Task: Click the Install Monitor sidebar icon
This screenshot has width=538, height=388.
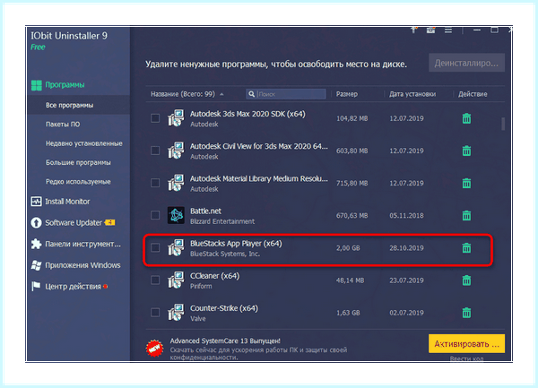Action: 36,202
